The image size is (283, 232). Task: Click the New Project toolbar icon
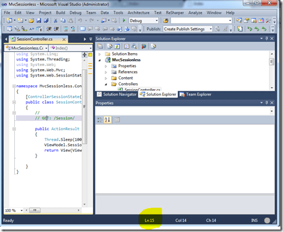[9, 20]
